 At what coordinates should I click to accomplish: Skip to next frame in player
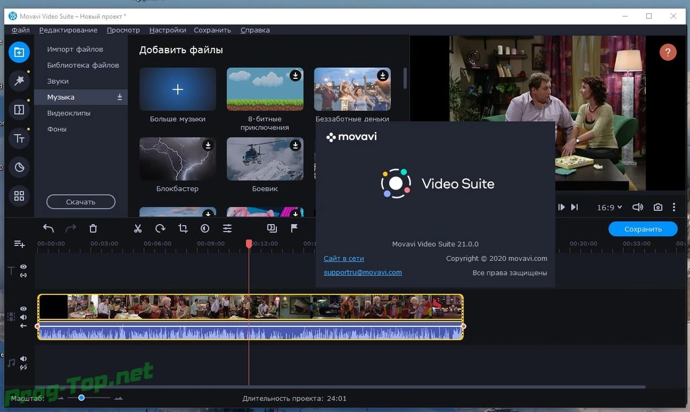point(562,207)
